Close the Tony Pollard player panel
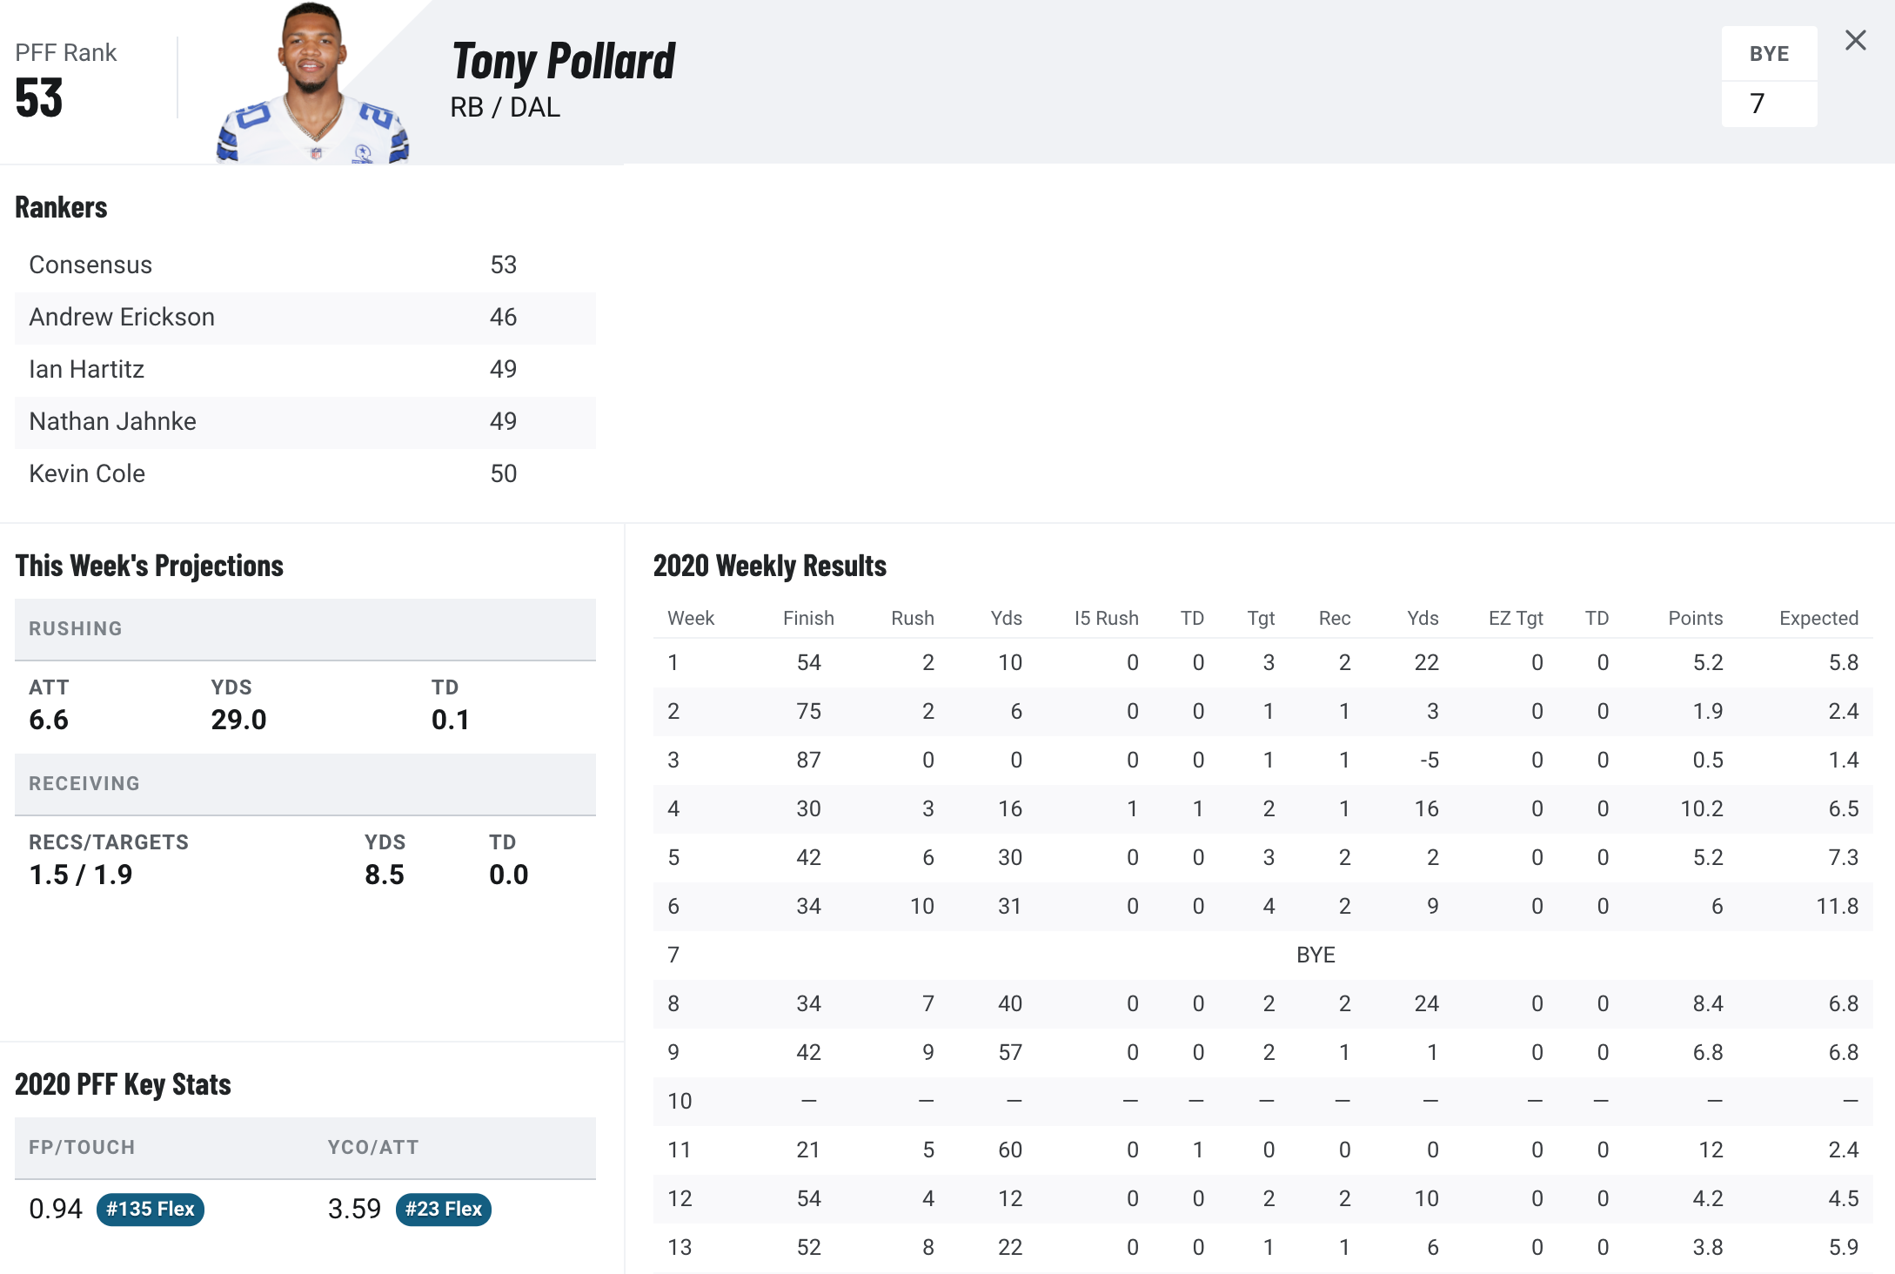Screen dimensions: 1895x1274 point(1855,40)
